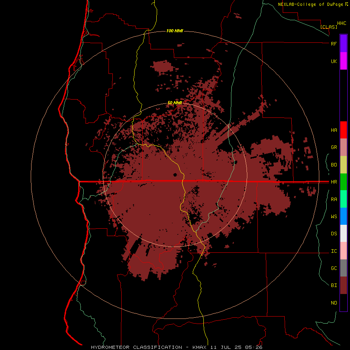The height and width of the screenshot is (350, 350).
Task: Click the BI legend label
Action: tap(334, 285)
